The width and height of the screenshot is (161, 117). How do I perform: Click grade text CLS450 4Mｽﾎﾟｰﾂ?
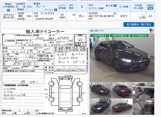coord(44,19)
